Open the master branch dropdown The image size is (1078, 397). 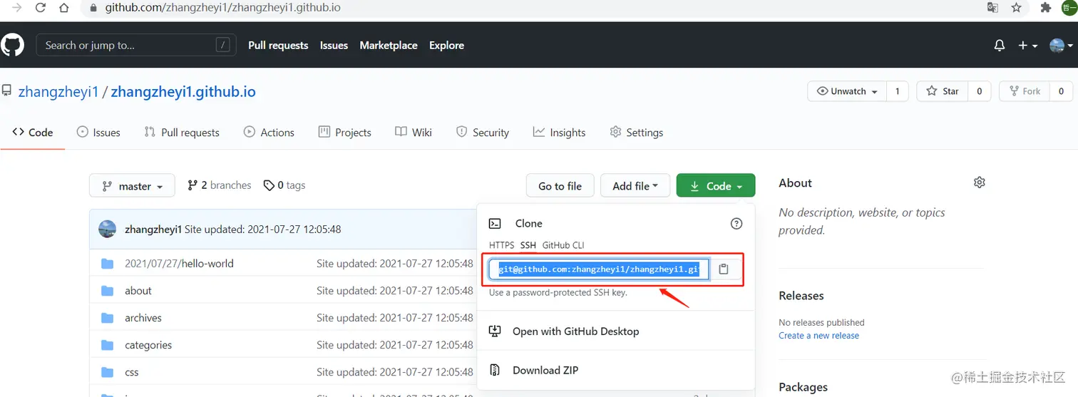click(132, 186)
